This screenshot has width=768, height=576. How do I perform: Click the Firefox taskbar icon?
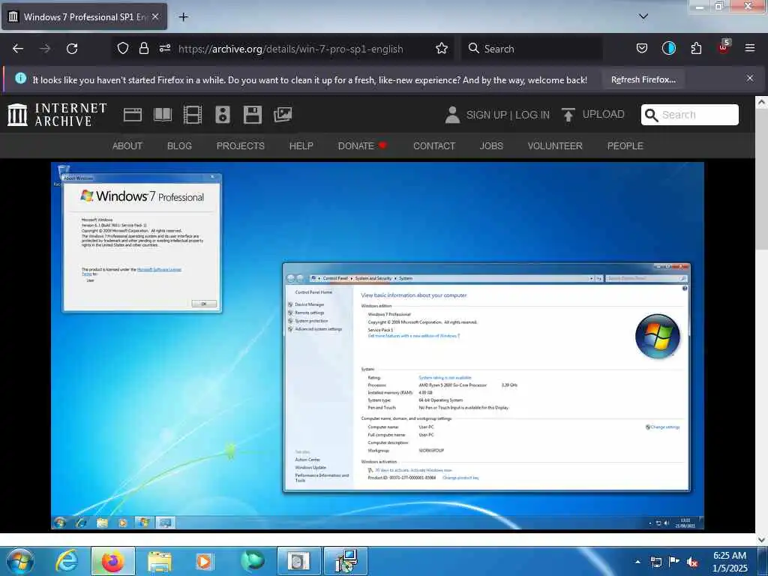tap(112, 561)
